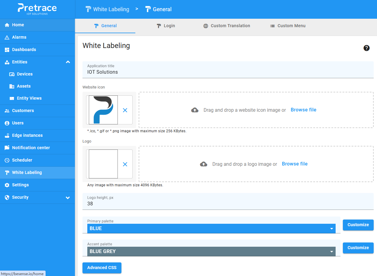This screenshot has width=377, height=276.
Task: Click the Edge instances router icon
Action: coord(7,136)
